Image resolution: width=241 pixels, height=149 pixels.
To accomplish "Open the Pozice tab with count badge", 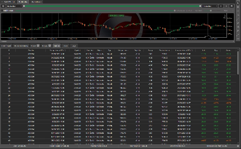I will 35,46.
